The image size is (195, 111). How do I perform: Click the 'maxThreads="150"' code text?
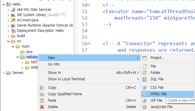tap(138, 18)
